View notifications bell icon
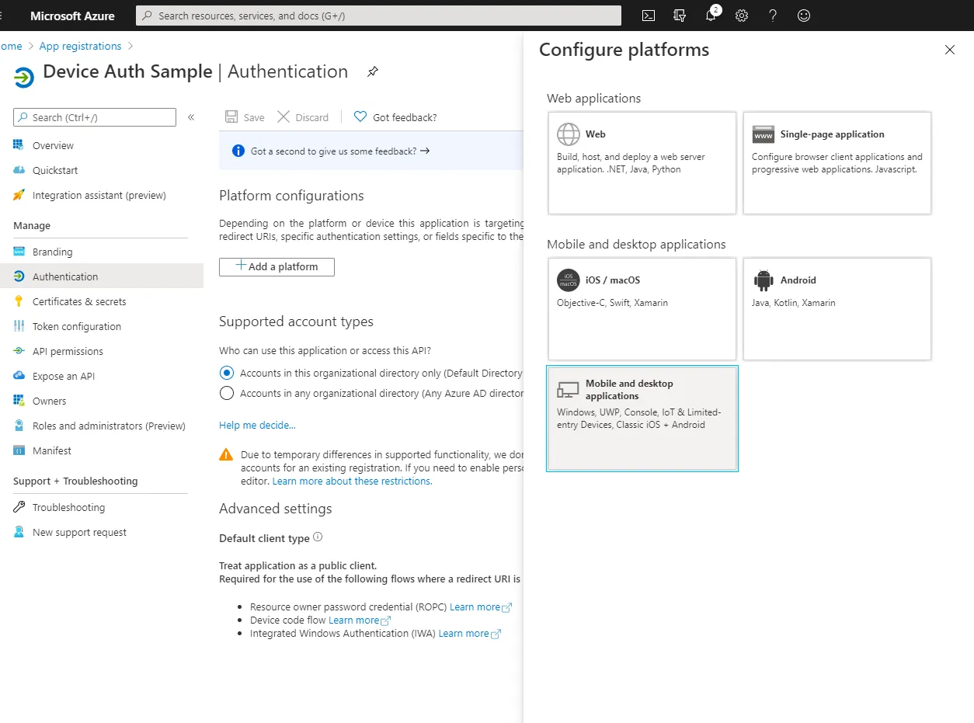The image size is (974, 723). point(711,16)
